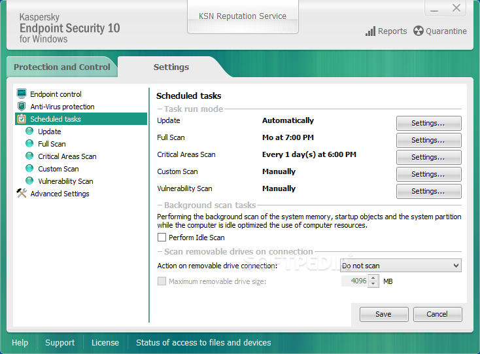Open Status of access to files and devices
Screen dimensions: 480x354
[203, 342]
